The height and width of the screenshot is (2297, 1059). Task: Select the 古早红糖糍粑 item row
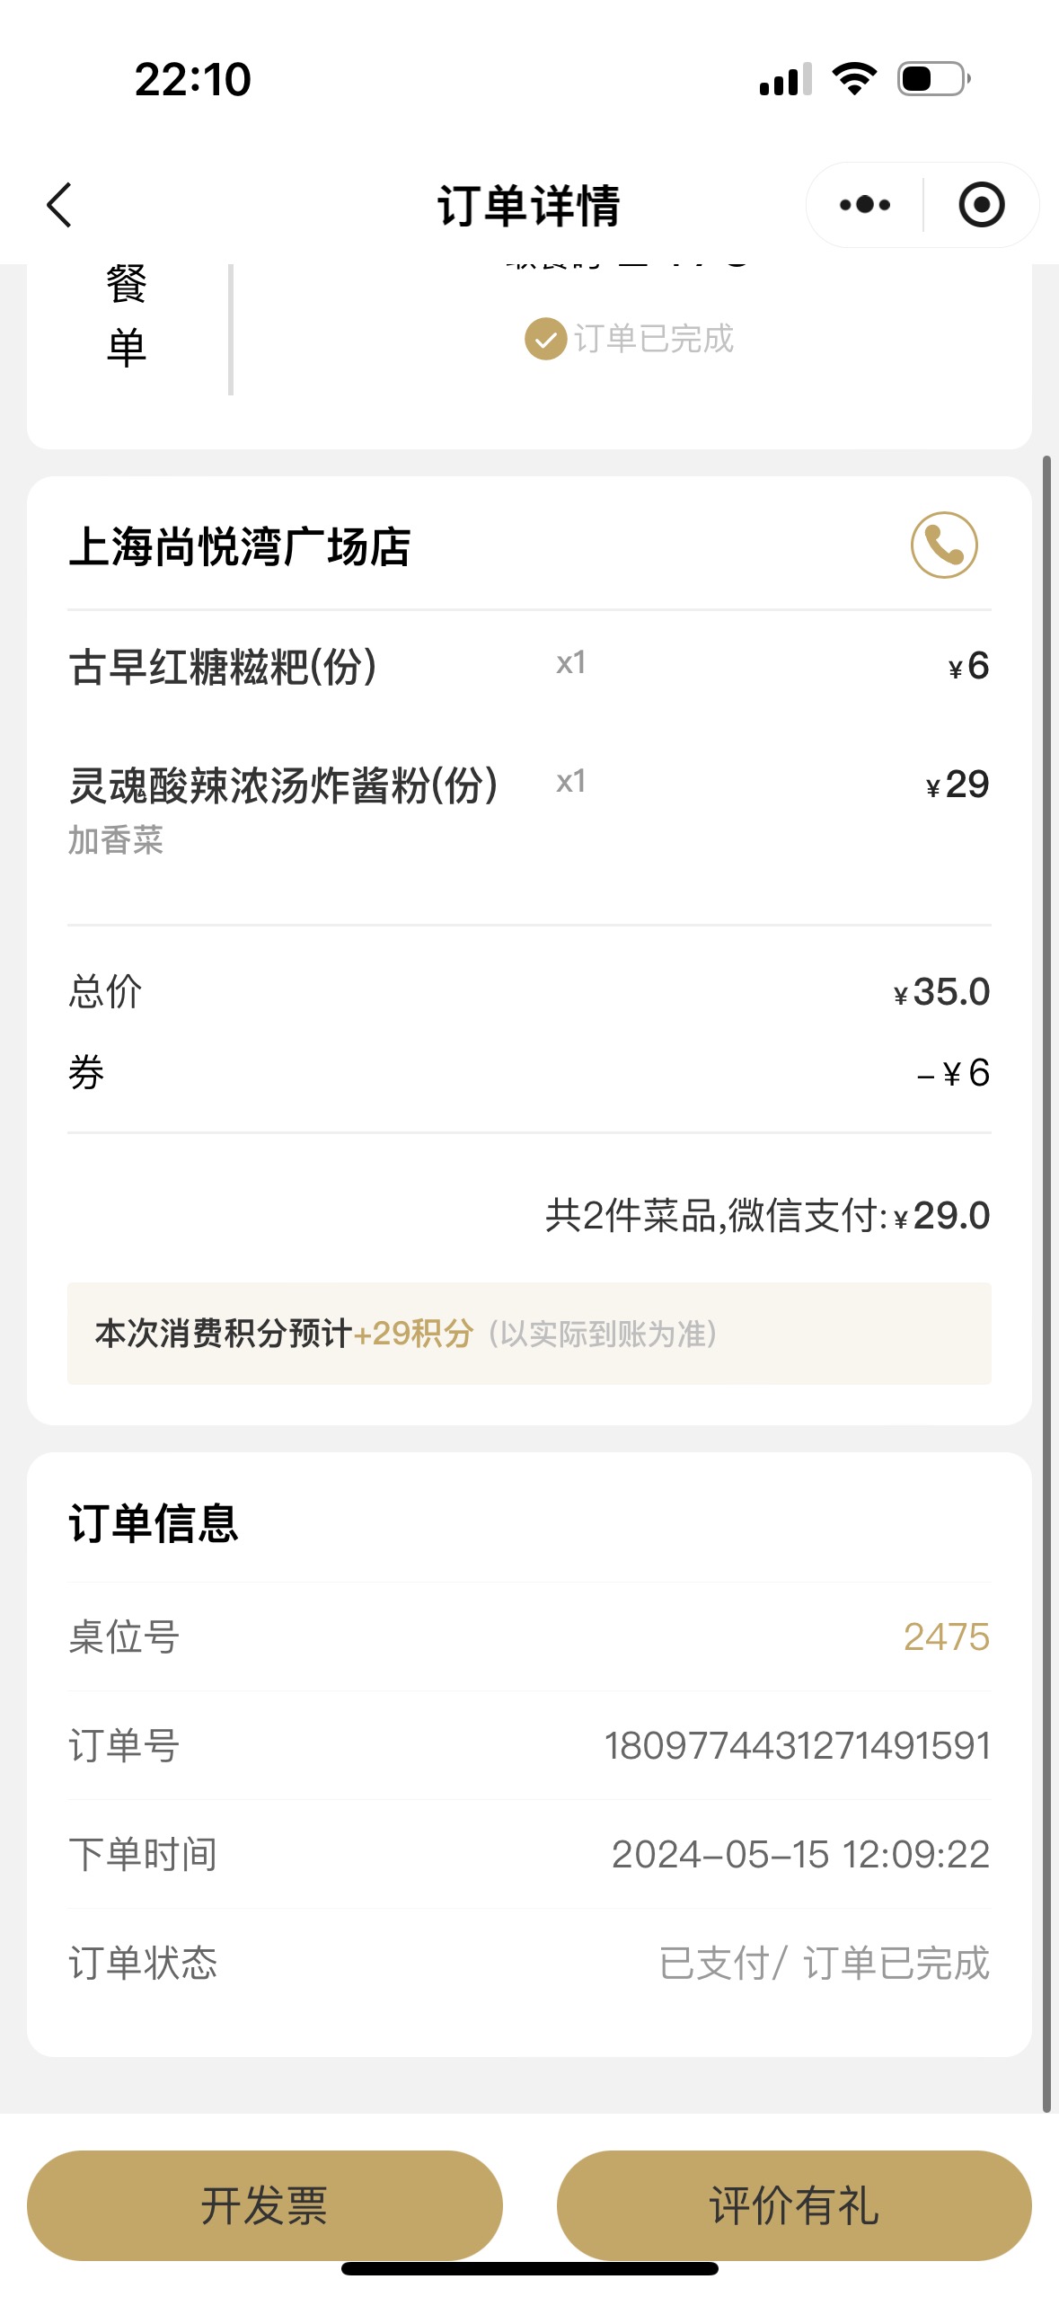coord(529,667)
